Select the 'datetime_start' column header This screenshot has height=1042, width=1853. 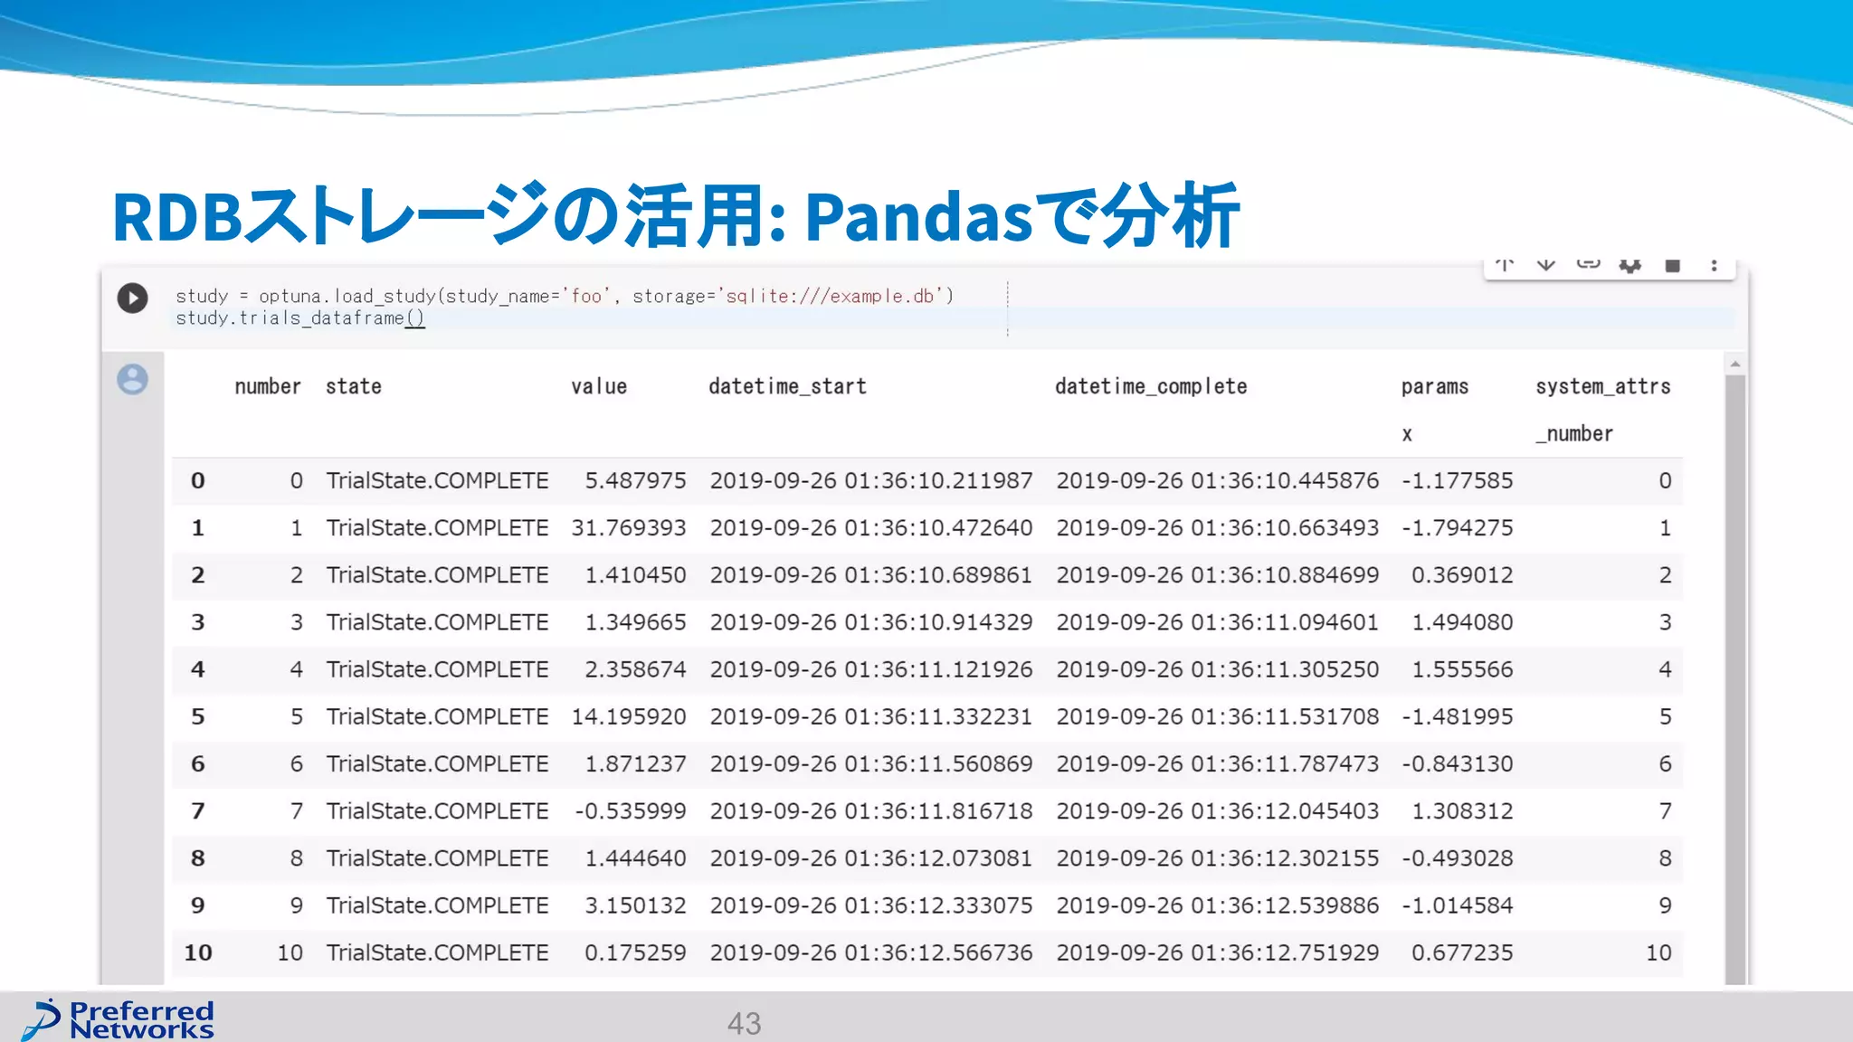pyautogui.click(x=788, y=387)
